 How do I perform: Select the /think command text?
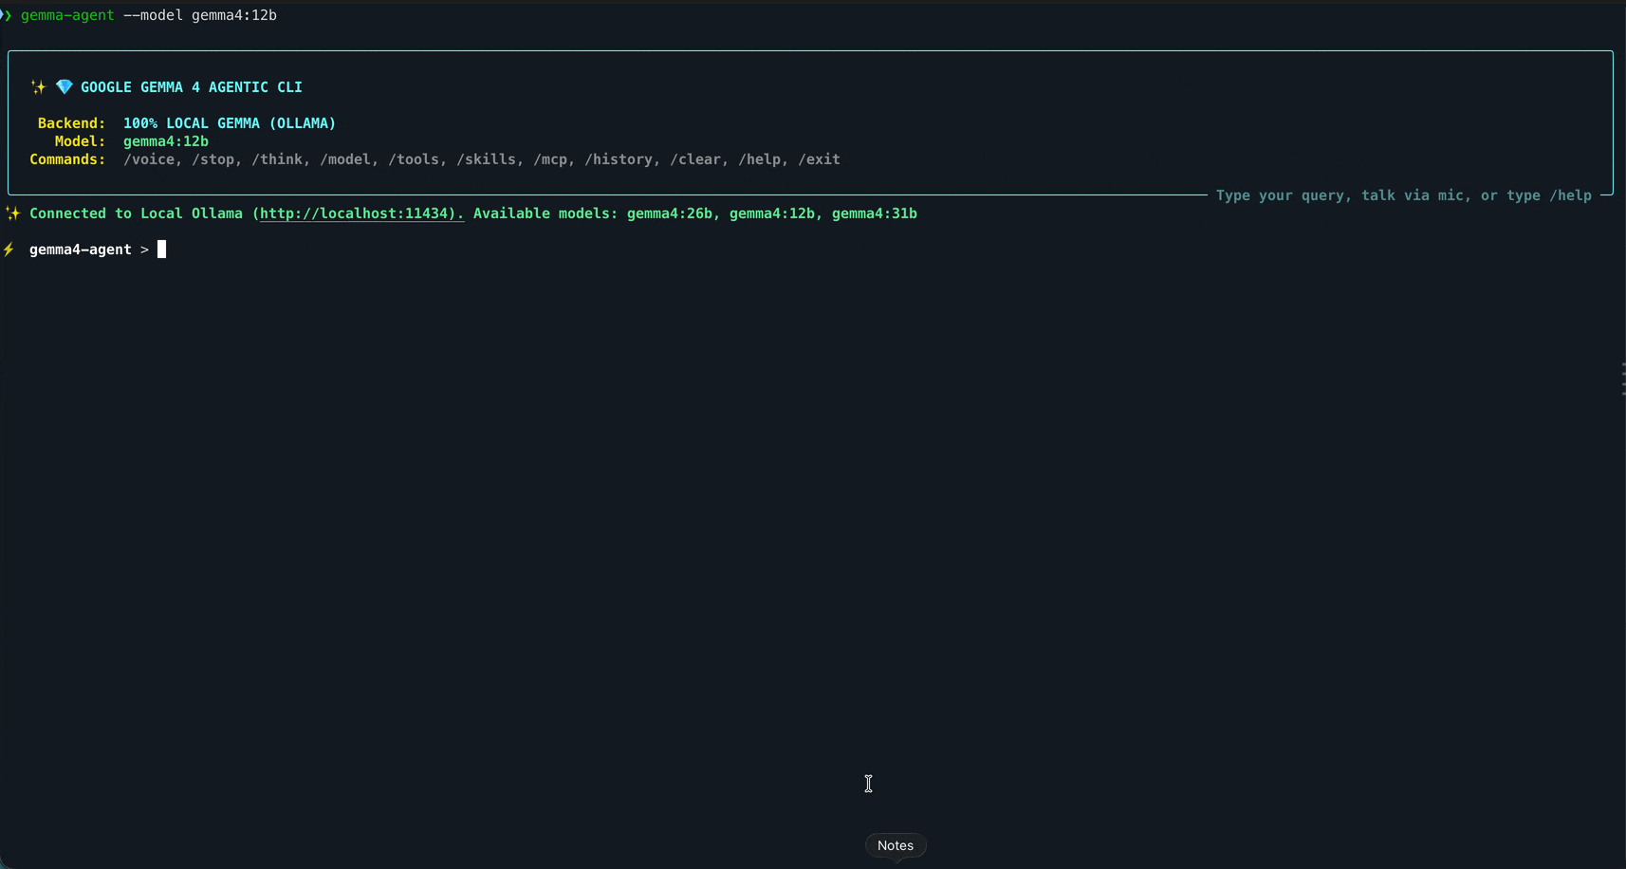point(277,159)
